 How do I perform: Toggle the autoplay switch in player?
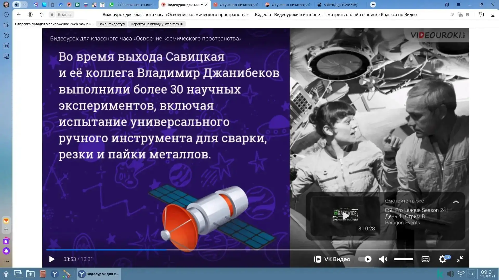[365, 259]
